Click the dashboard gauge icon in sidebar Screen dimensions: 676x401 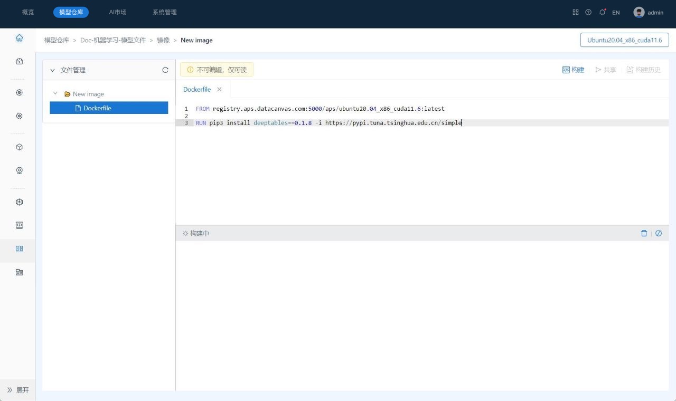(20, 62)
